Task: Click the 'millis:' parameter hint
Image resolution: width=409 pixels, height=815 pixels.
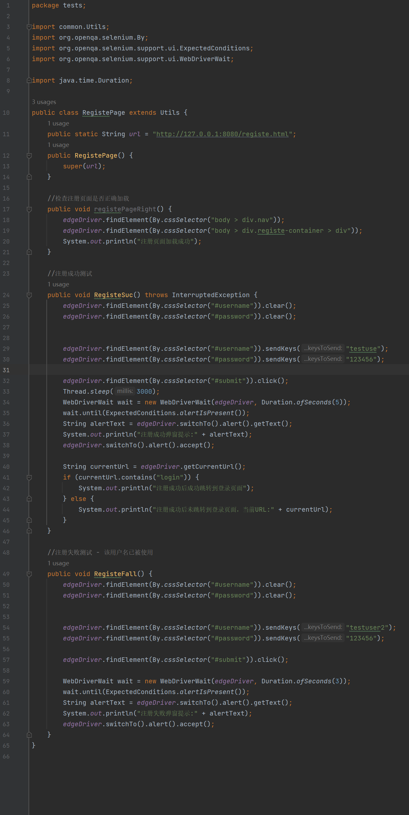Action: (x=125, y=391)
